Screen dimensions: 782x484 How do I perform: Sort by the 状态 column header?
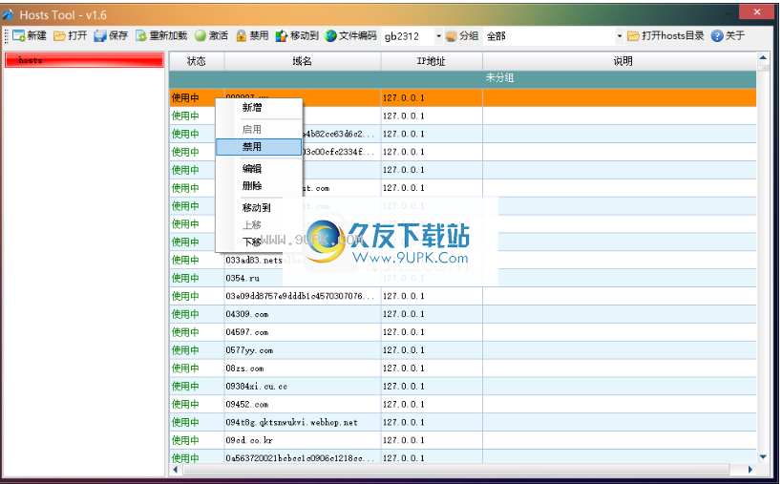tap(197, 61)
